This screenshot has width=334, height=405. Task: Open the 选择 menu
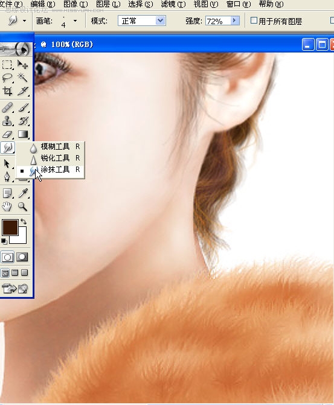[141, 4]
